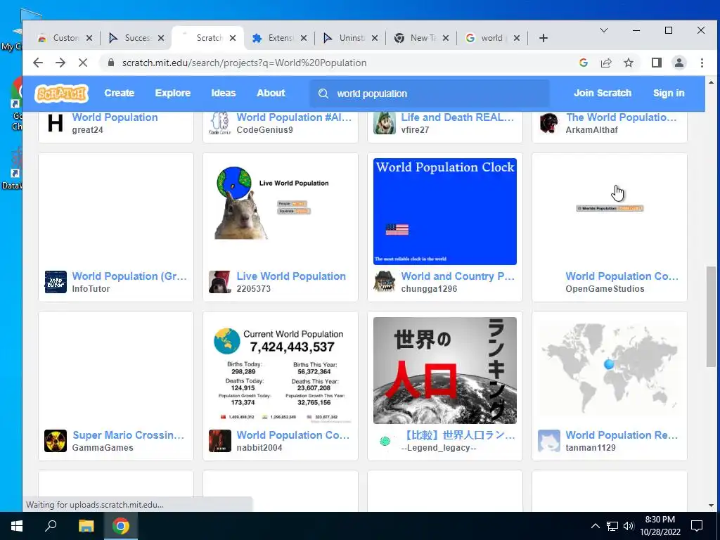
Task: Click the browser address bar URL
Action: tap(244, 63)
